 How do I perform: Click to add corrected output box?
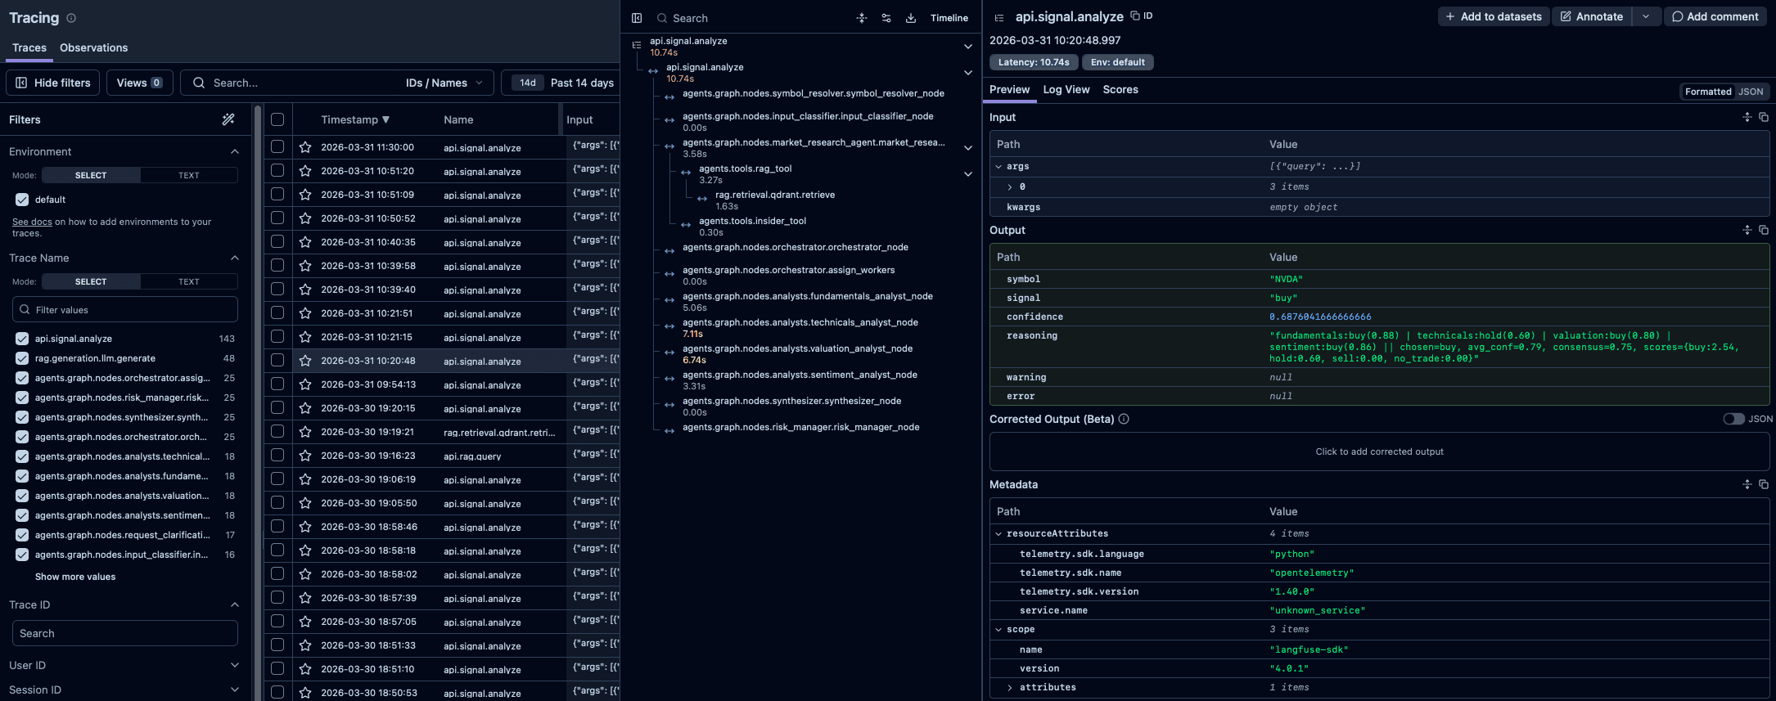(1379, 452)
